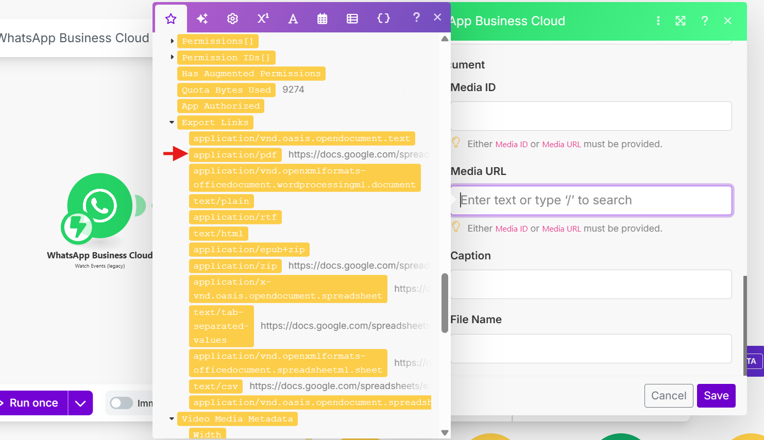Expand the Permissions[] array
Screen dimensions: 764x440
click(172, 41)
